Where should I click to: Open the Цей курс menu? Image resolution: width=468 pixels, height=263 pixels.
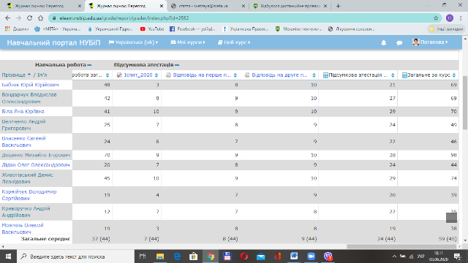pos(234,42)
